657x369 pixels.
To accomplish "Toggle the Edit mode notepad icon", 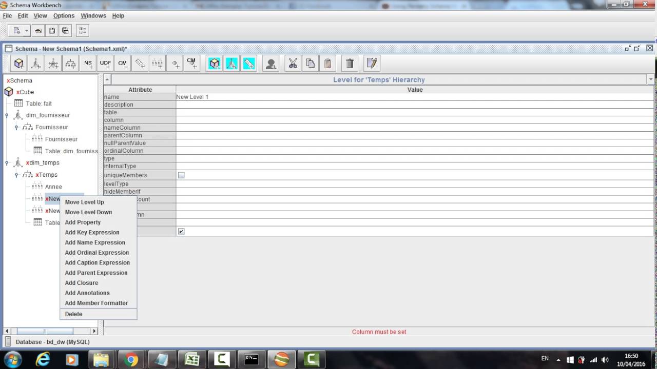I will click(372, 64).
